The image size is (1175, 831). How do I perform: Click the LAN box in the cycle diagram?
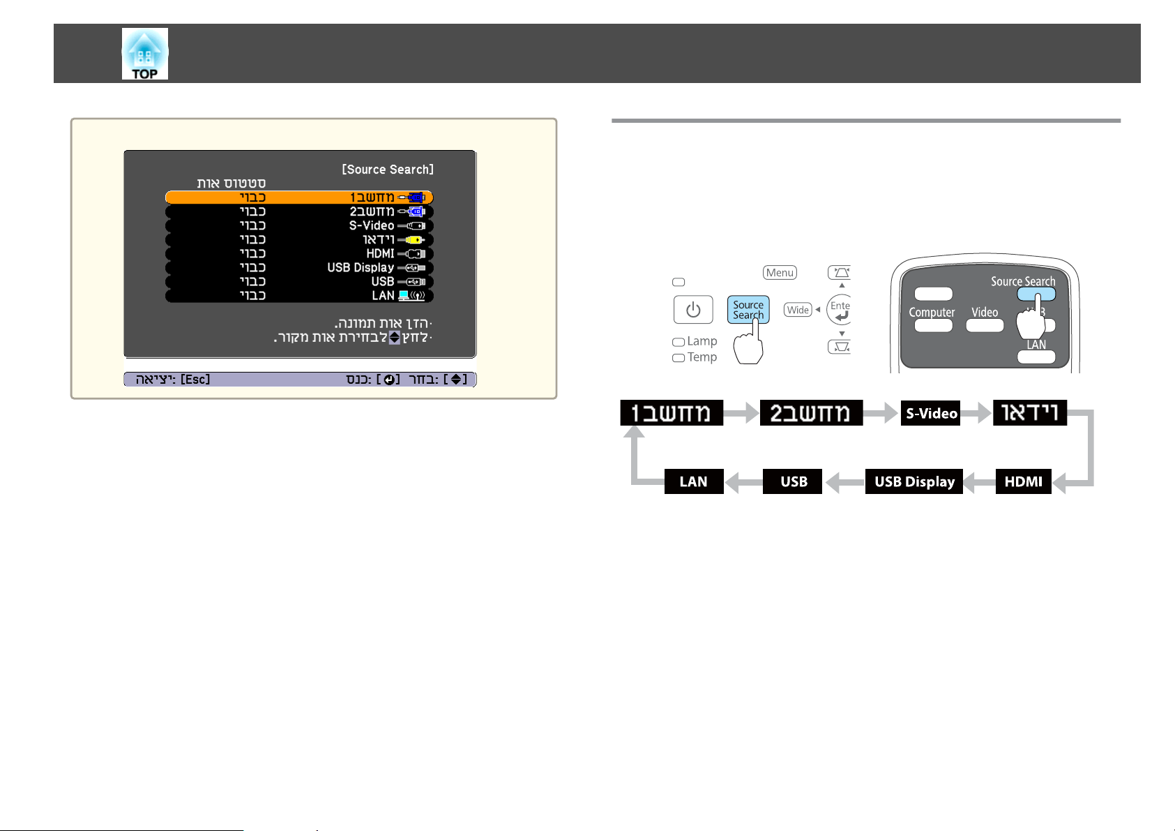(x=694, y=481)
